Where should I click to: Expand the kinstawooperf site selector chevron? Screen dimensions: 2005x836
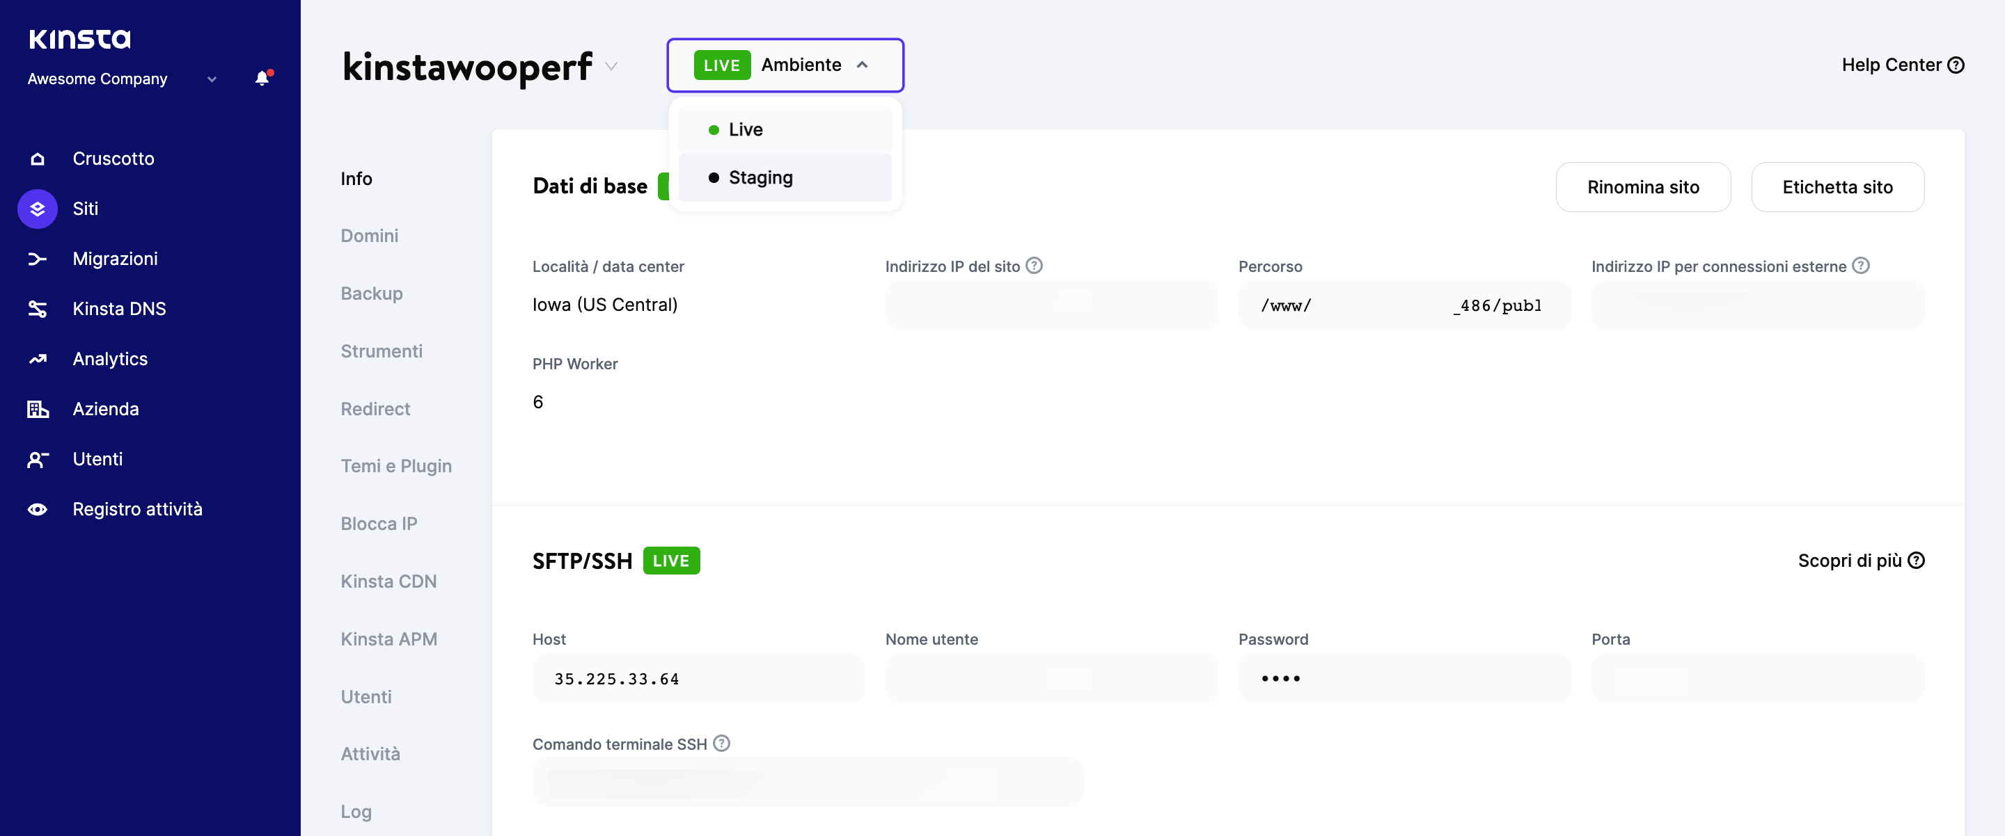pos(611,66)
